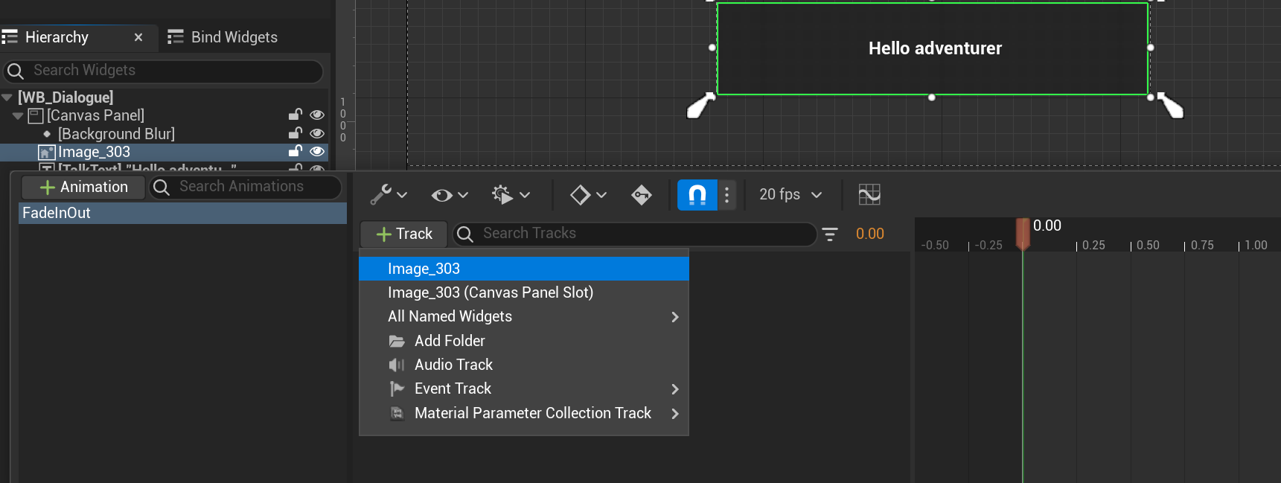Expand the All Named Widgets submenu
1281x483 pixels.
coord(523,317)
